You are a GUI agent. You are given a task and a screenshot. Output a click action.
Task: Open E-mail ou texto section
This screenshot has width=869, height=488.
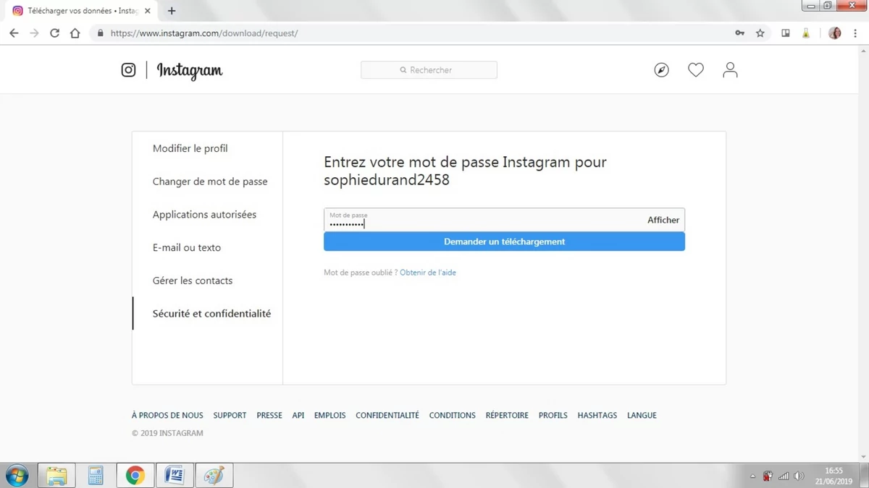point(187,247)
